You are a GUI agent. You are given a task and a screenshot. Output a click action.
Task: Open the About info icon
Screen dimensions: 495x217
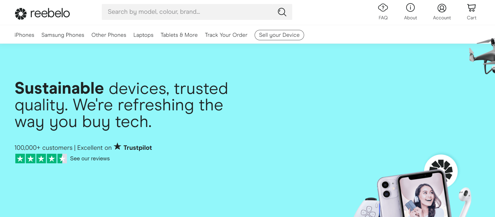tap(410, 8)
